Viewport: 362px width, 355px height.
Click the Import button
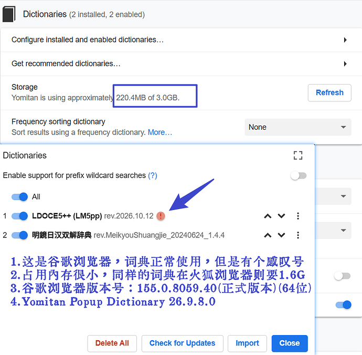(x=247, y=343)
